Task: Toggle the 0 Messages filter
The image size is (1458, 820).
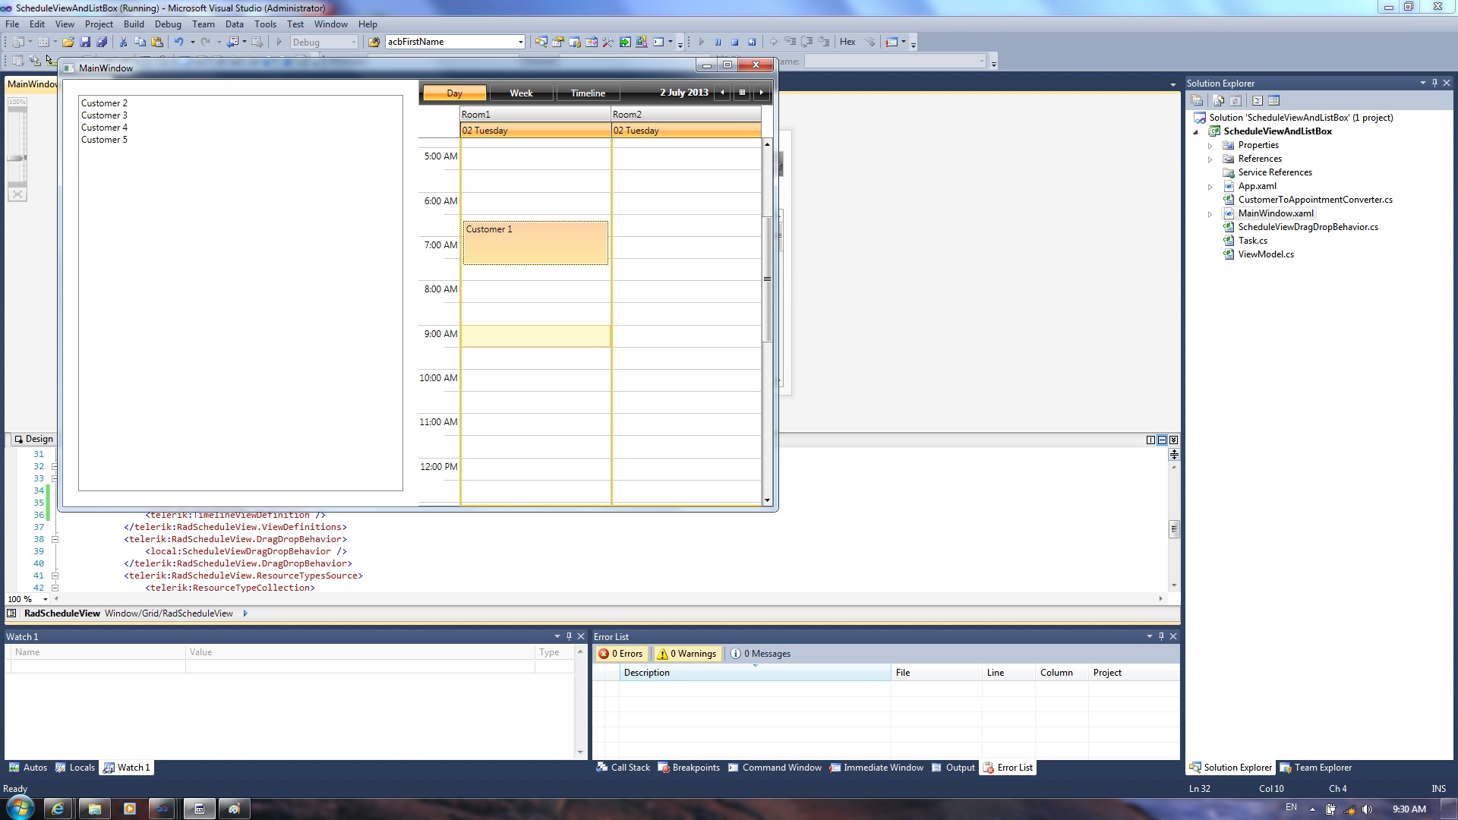Action: tap(760, 654)
